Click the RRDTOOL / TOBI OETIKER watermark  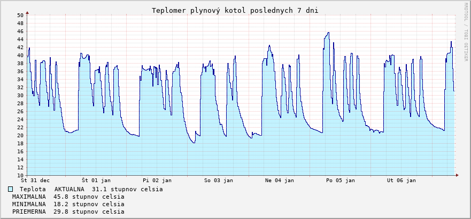point(466,32)
